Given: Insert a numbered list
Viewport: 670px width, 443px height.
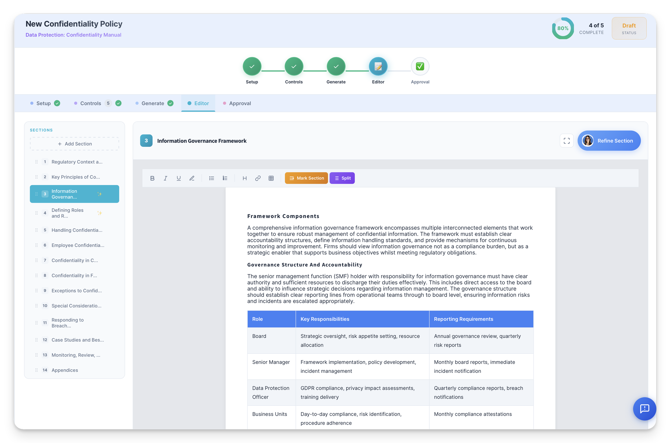Looking at the screenshot, I should tap(225, 178).
